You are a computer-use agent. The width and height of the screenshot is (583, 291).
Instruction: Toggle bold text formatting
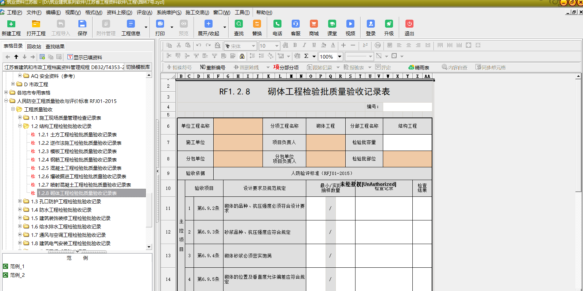click(295, 45)
